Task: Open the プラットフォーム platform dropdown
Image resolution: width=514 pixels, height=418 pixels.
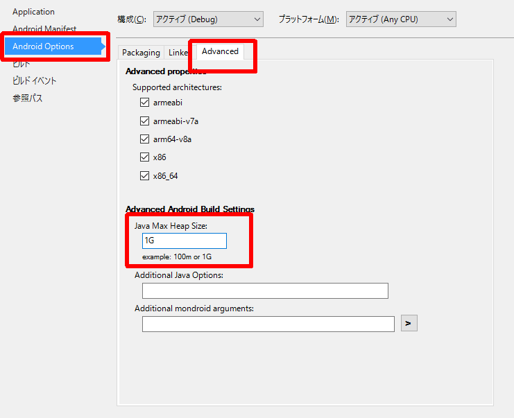Action: pos(401,19)
